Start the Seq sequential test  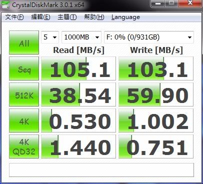pyautogui.click(x=24, y=68)
